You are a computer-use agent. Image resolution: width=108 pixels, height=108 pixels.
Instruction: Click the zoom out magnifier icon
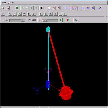[8, 8]
